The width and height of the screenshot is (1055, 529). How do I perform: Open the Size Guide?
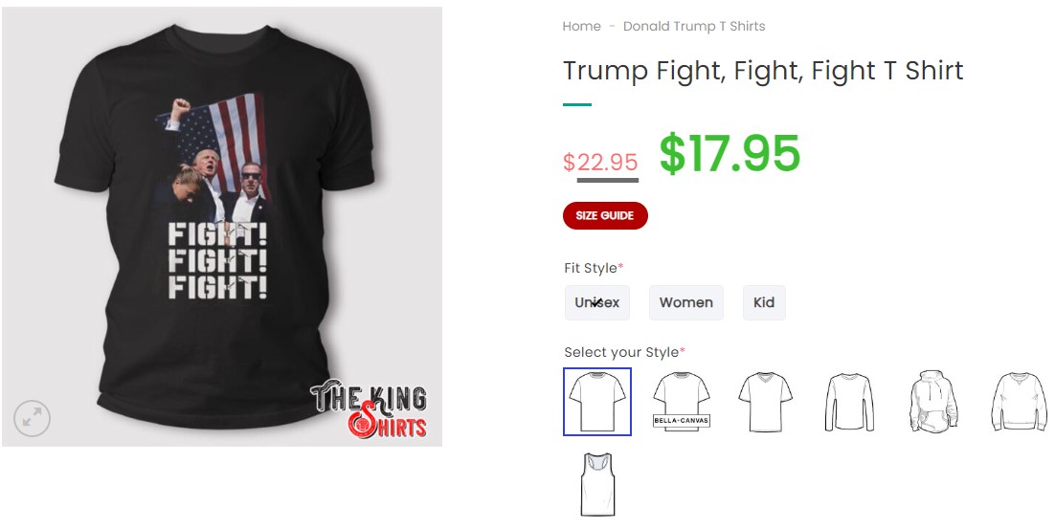(605, 216)
